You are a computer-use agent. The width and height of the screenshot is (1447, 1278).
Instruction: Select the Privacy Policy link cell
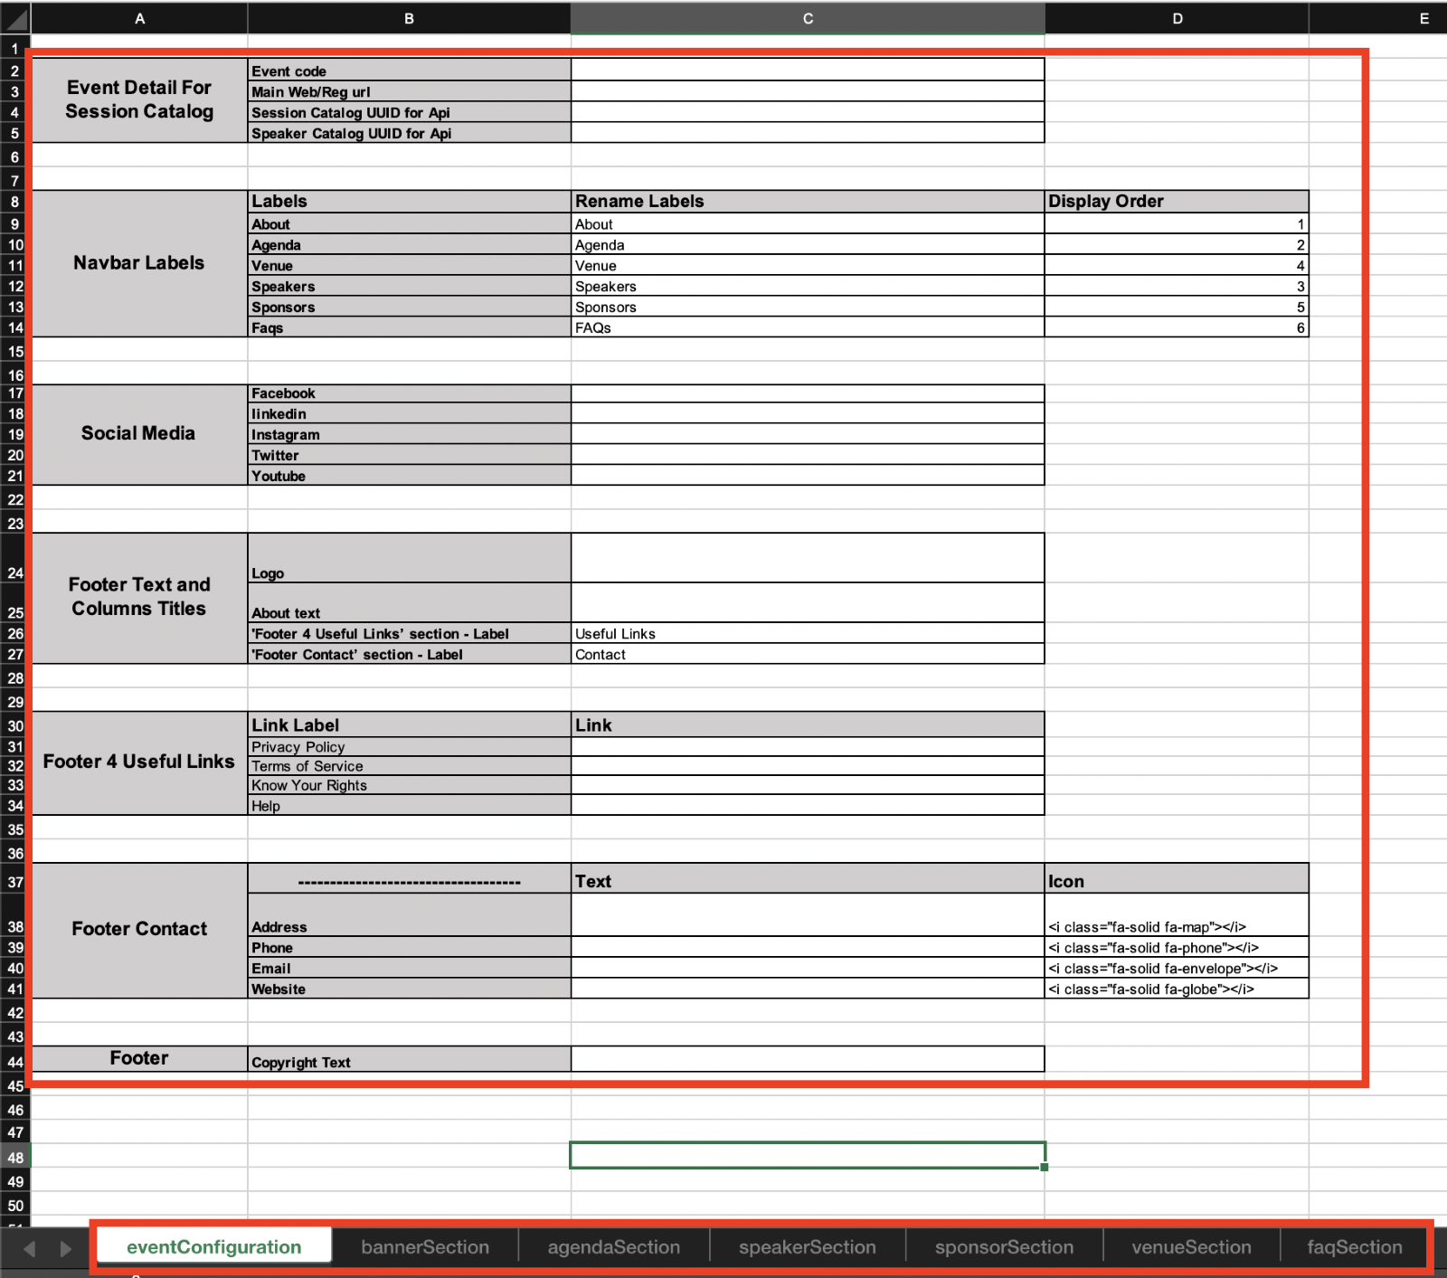[x=808, y=747]
